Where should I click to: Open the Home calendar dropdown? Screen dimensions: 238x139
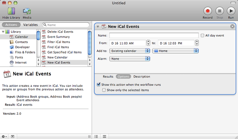pos(175,51)
